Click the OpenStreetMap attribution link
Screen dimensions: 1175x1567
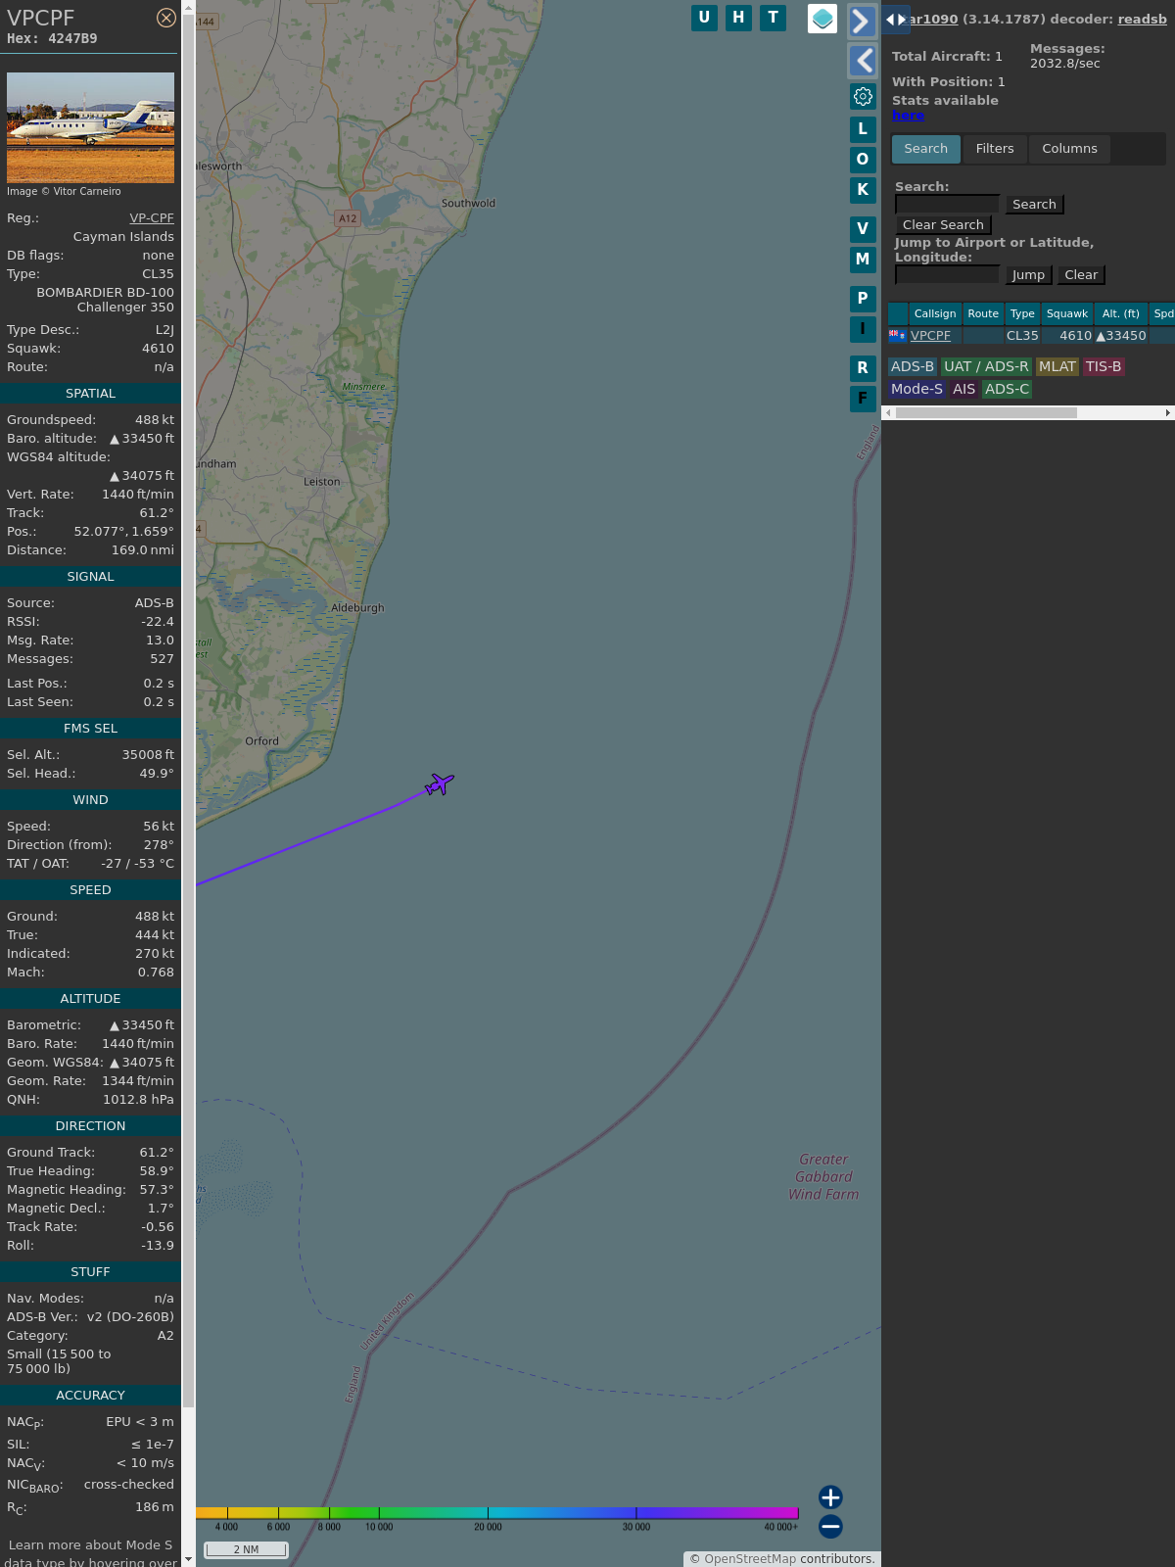tap(750, 1559)
